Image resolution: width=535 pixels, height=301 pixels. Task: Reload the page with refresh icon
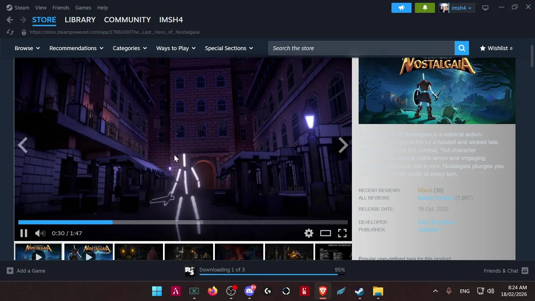pyautogui.click(x=10, y=32)
